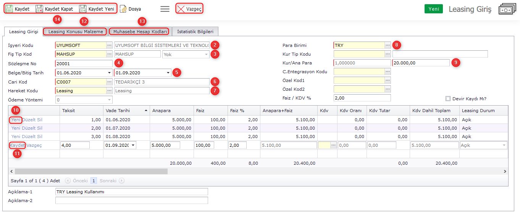Toggle the Devir Kaydı Mı checkbox
Viewport: 520px width, 212px height.
(448, 98)
